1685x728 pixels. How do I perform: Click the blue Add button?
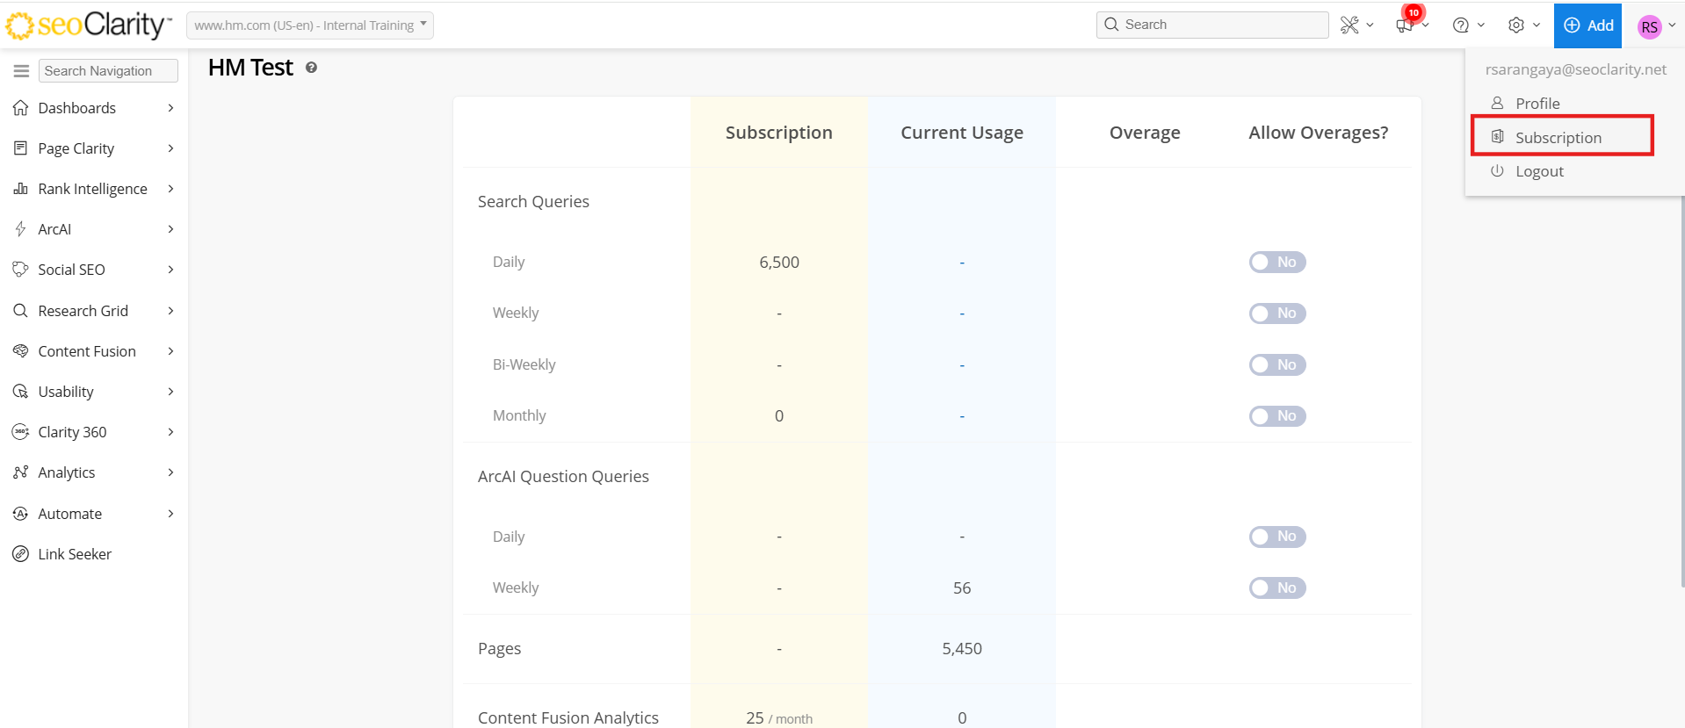1587,25
